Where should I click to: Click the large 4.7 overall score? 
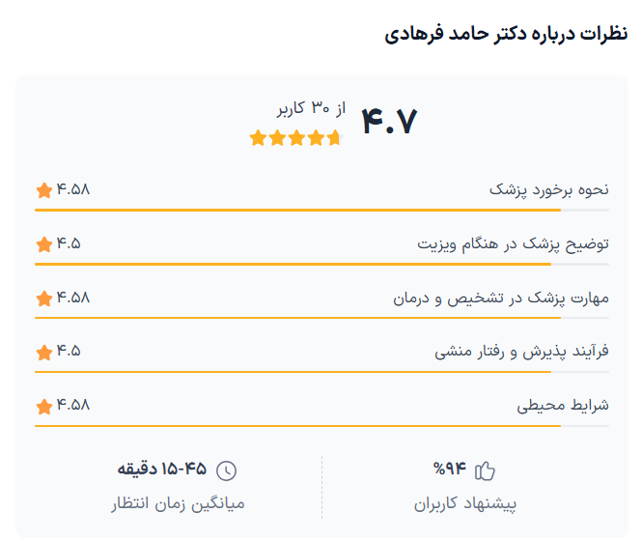tap(389, 123)
